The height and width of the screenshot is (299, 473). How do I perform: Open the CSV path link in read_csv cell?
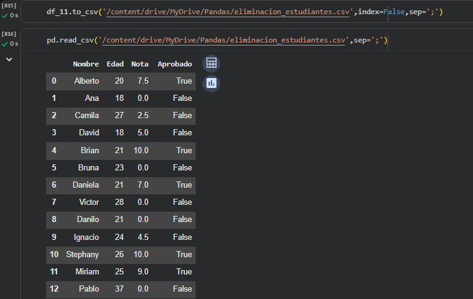(x=225, y=41)
